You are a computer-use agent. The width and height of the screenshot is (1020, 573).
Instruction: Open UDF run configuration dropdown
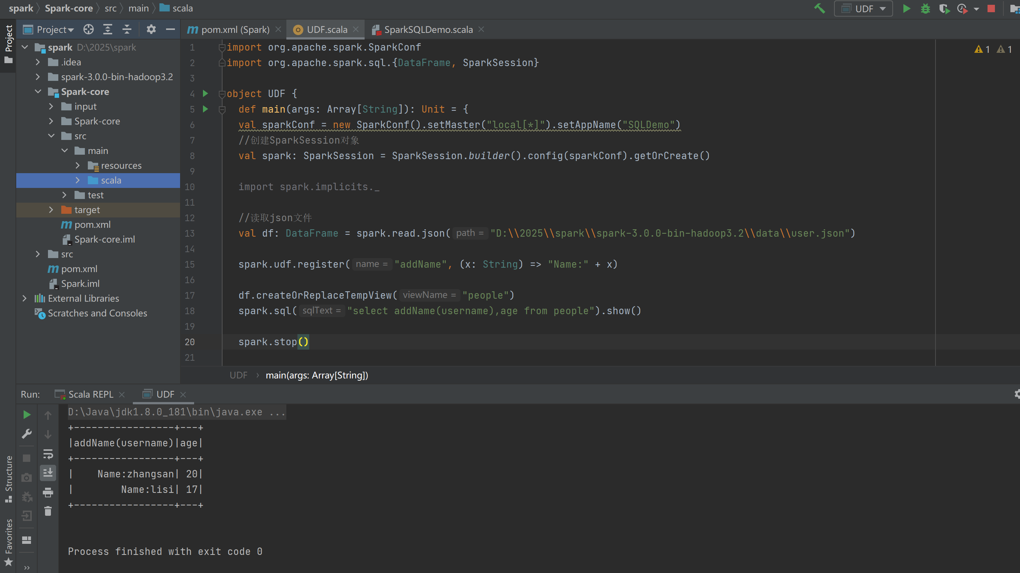click(863, 8)
